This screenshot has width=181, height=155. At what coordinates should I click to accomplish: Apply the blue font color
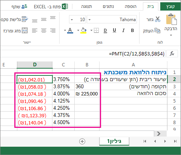tap(70, 31)
